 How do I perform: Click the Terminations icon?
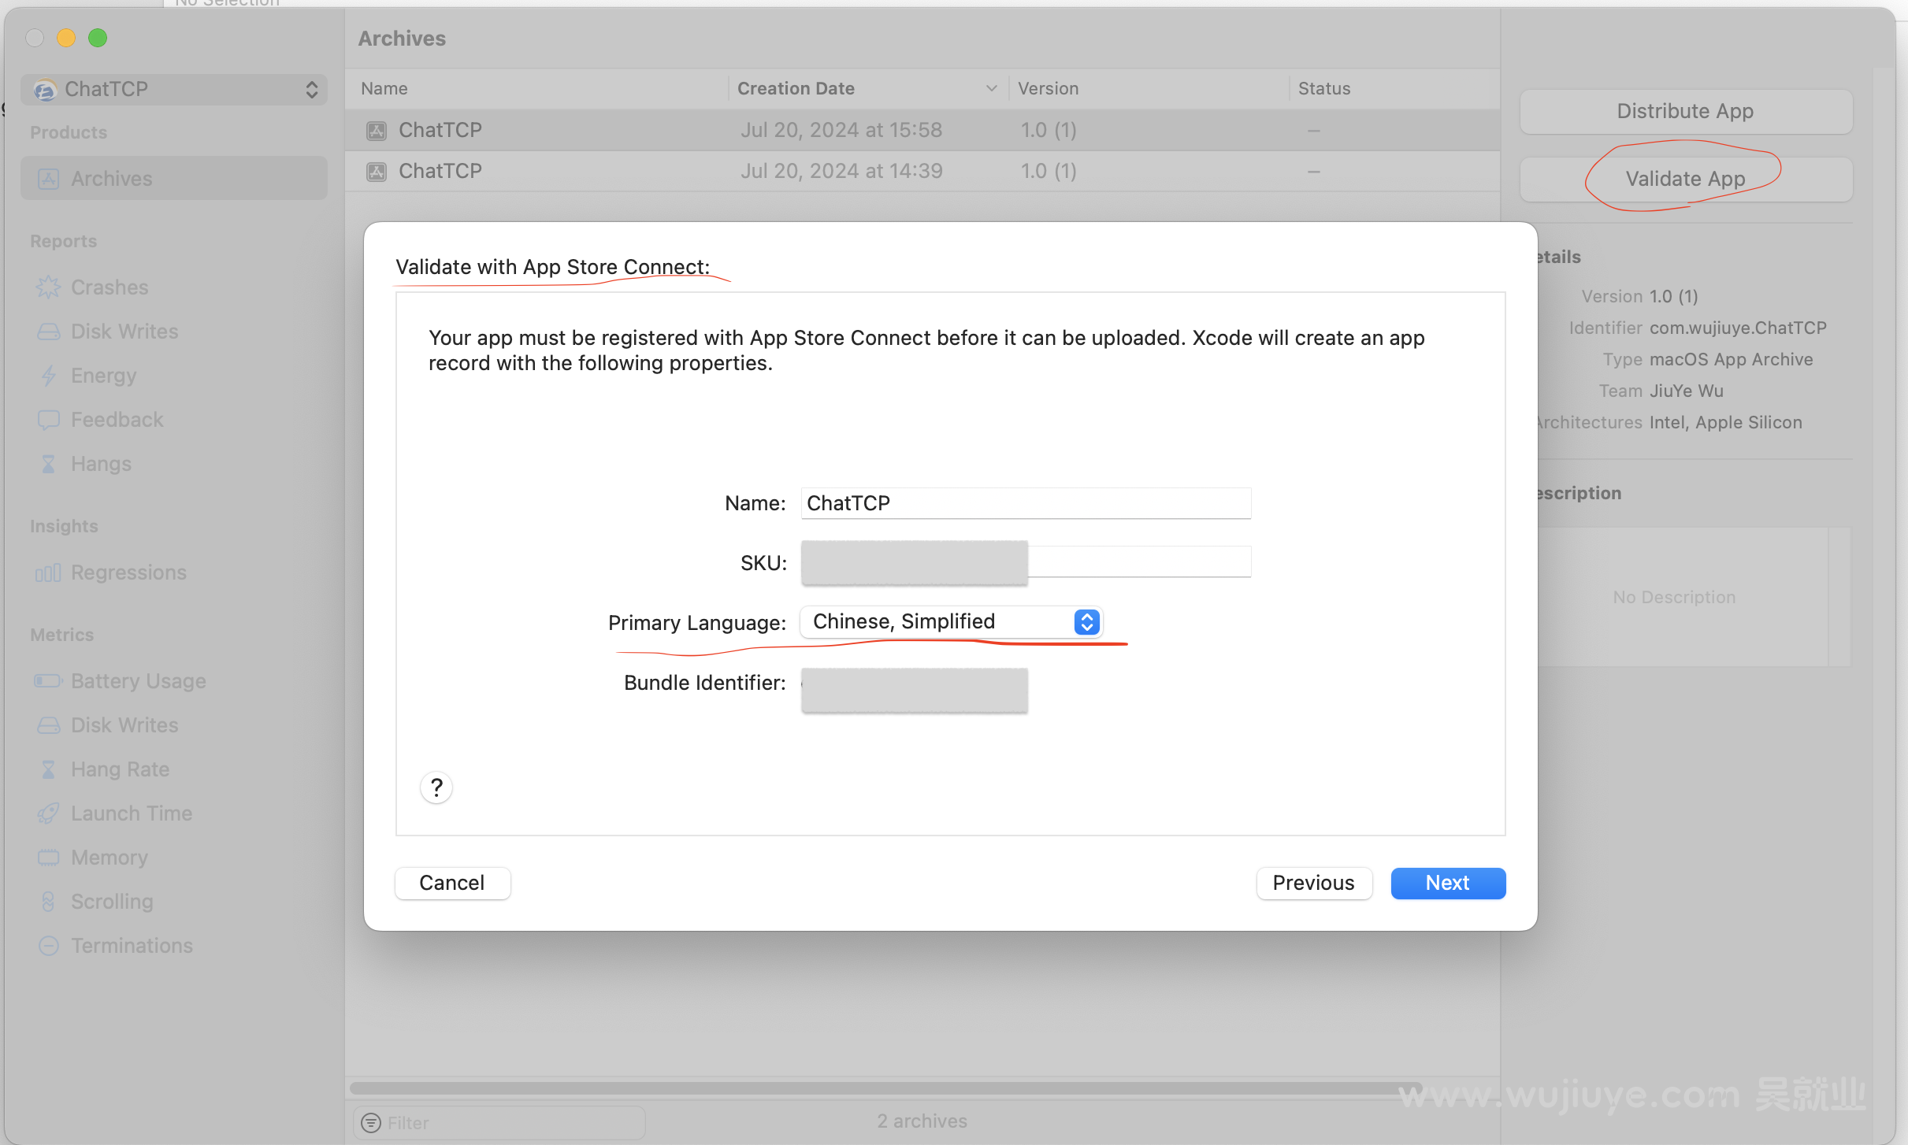[x=49, y=946]
